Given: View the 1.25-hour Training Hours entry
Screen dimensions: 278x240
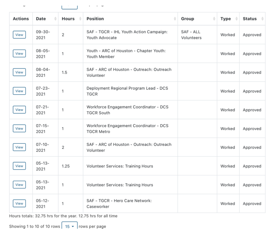Looking at the screenshot, I should coord(19,166).
